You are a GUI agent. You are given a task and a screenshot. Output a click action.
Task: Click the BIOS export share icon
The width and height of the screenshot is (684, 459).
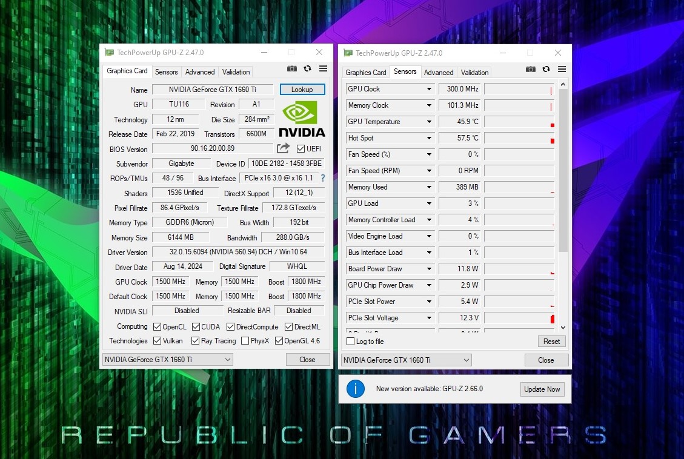[283, 148]
